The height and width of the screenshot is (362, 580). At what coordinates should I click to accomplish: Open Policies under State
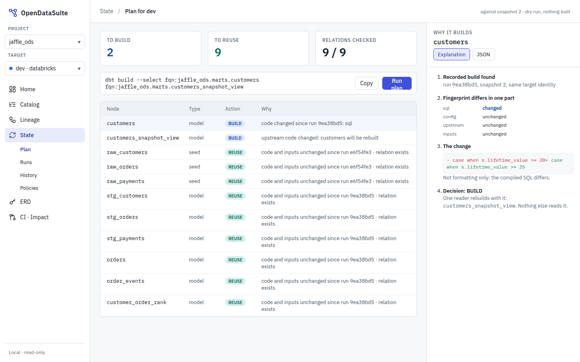pyautogui.click(x=29, y=188)
